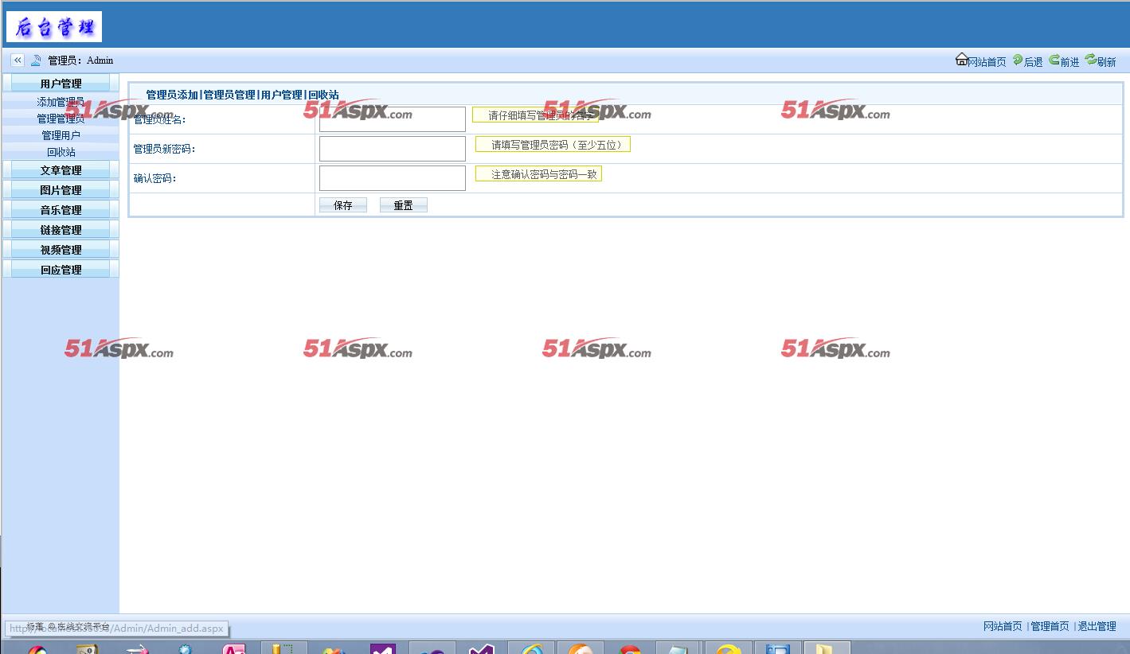
Task: Click the green 前进 forward arrow icon
Action: (1054, 60)
